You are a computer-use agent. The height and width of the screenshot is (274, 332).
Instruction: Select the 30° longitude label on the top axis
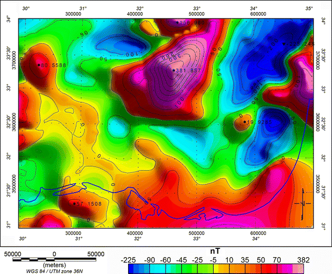click(26, 9)
